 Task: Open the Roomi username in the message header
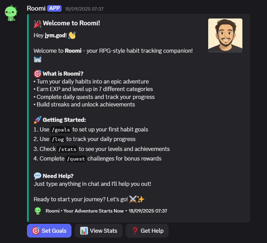click(36, 9)
